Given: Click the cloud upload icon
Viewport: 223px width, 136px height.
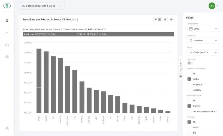Looking at the screenshot, I should 7,45.
